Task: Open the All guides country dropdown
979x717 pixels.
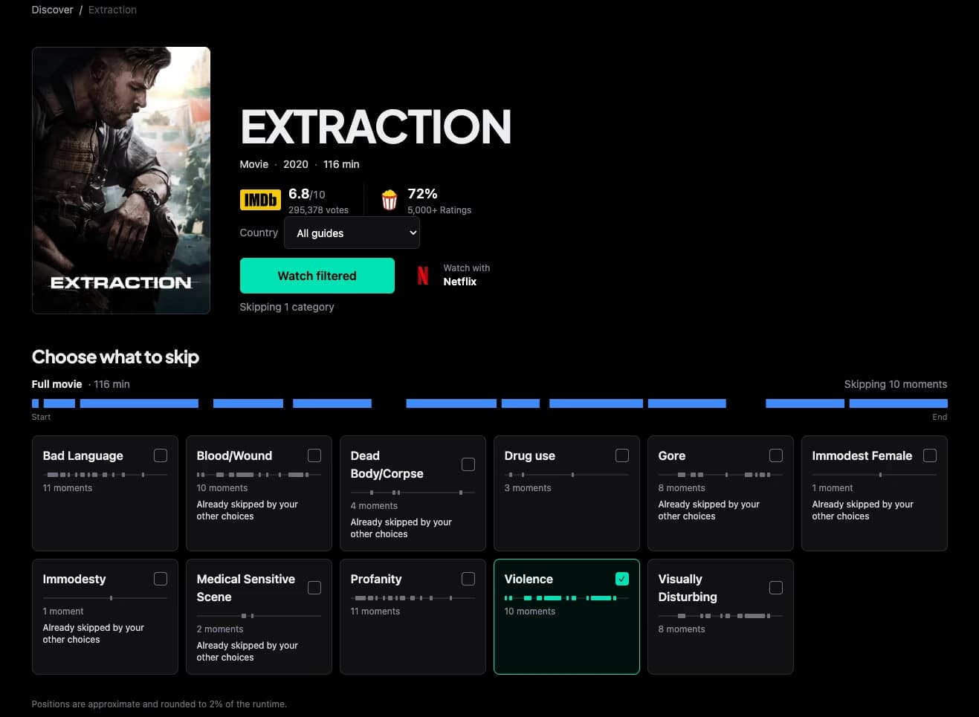Action: [x=352, y=233]
